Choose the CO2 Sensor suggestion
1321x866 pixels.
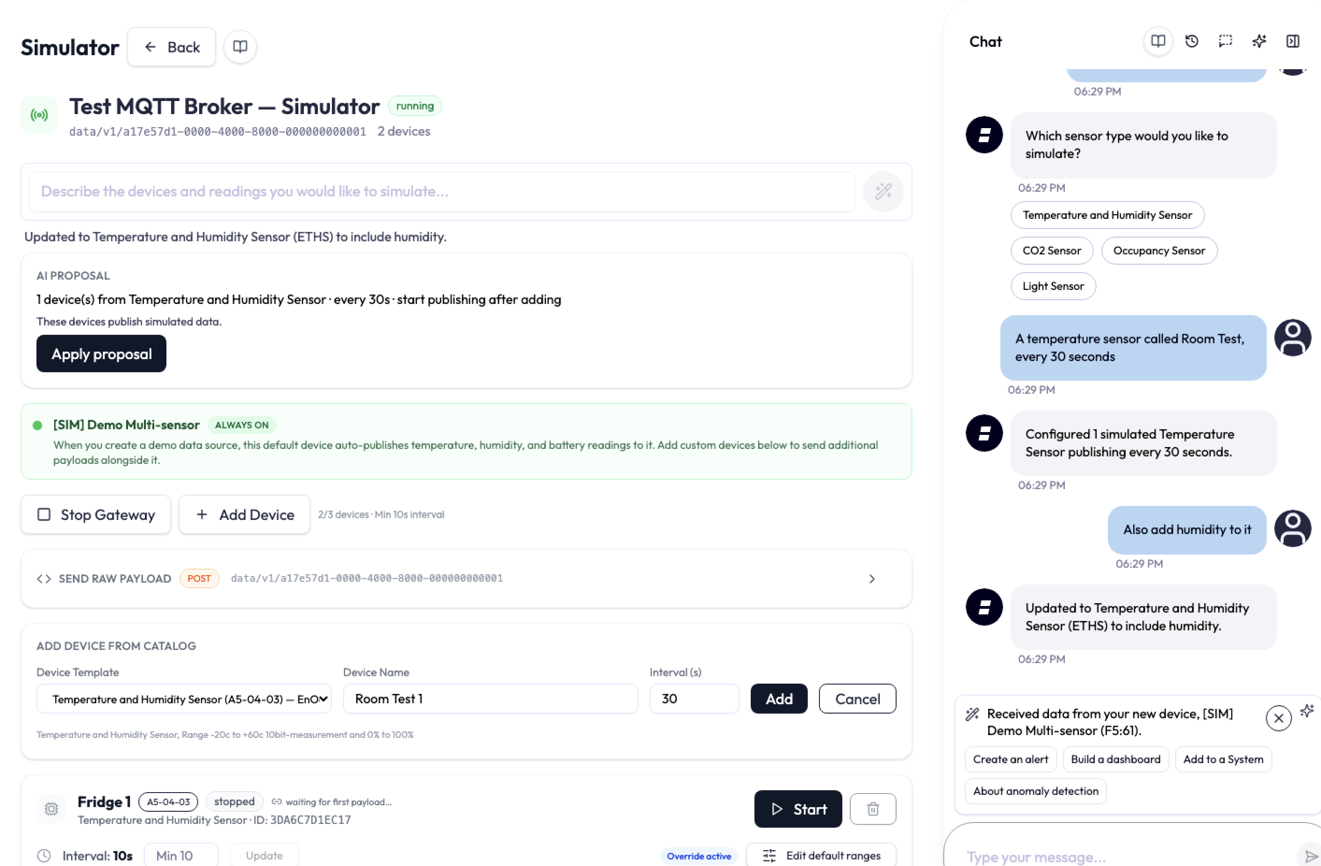tap(1052, 250)
